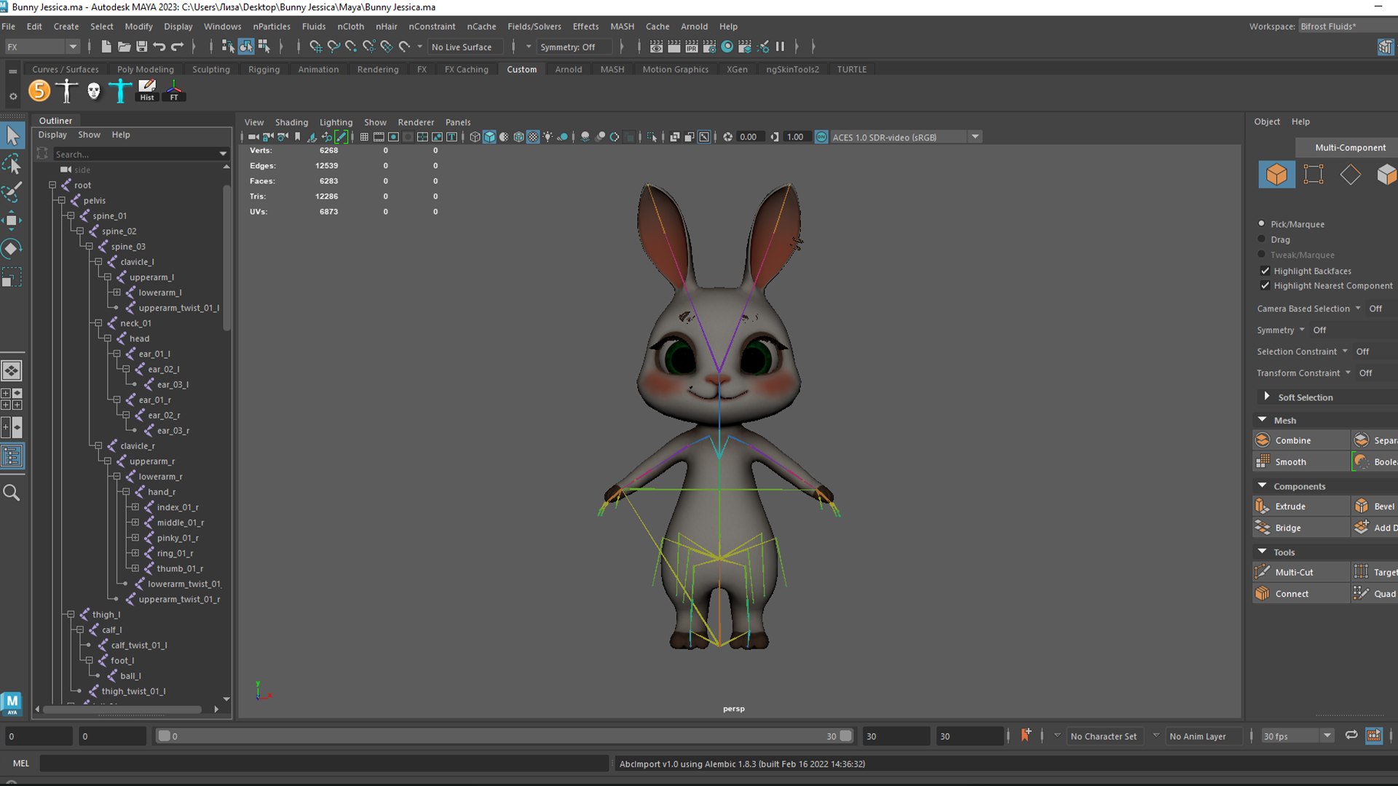Screen dimensions: 1398x786
Task: Click the Set Key icon near range slider
Action: tap(1025, 736)
